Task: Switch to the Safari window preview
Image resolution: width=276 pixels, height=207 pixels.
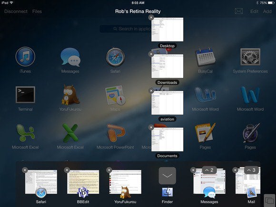Action: (x=41, y=182)
